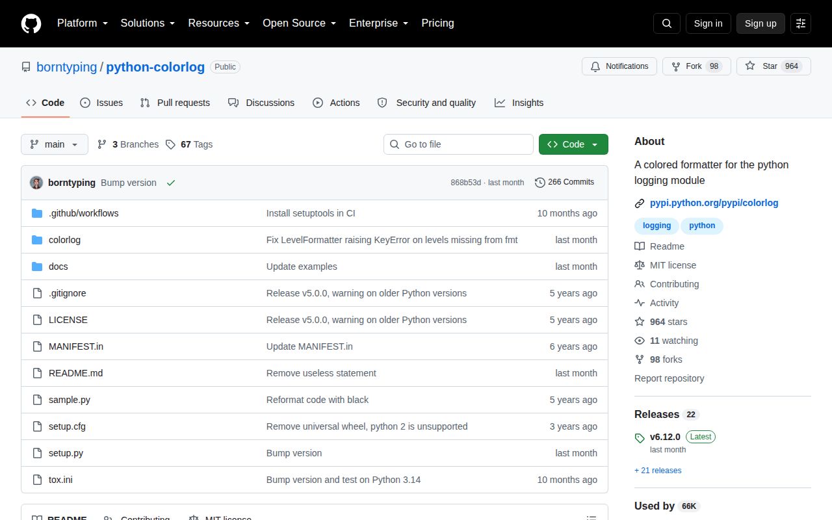
Task: Switch to the Discussions tab
Action: coord(261,103)
